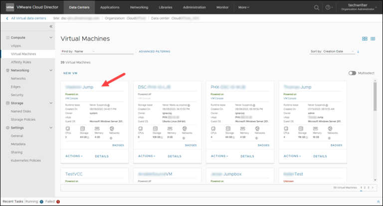The height and width of the screenshot is (206, 383).
Task: Open Actions menu on DSC card
Action: coord(147,156)
